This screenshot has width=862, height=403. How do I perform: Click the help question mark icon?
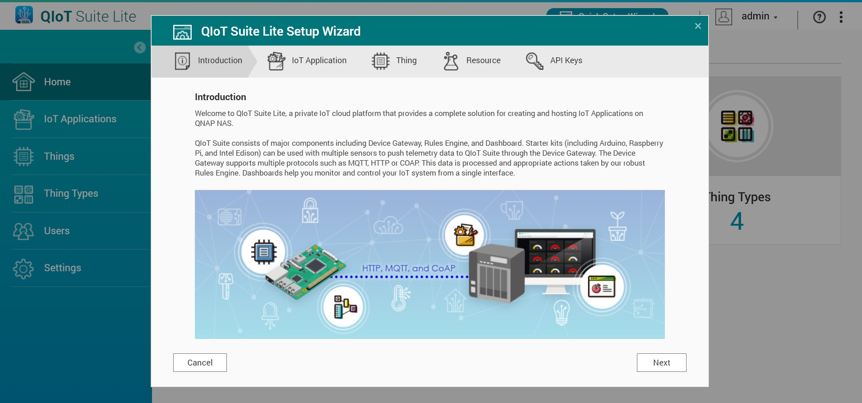[819, 17]
